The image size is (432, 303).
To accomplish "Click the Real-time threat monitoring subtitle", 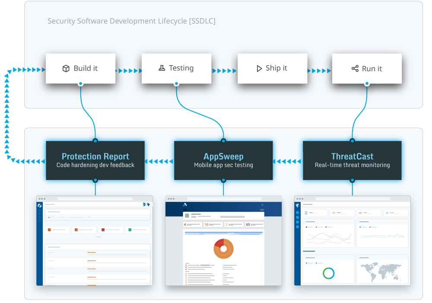I will pos(352,165).
